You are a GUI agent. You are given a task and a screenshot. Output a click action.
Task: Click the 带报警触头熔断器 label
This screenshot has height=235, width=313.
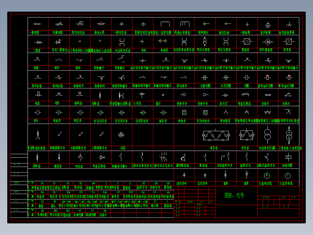pyautogui.click(x=120, y=104)
